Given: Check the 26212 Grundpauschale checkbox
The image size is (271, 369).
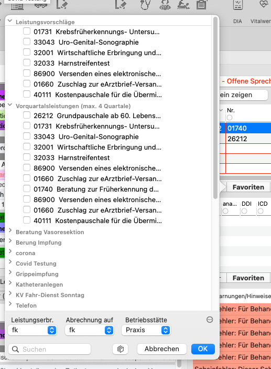Looking at the screenshot, I should (x=27, y=115).
